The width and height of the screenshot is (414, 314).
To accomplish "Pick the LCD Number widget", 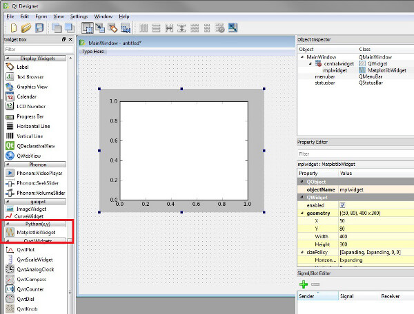I will tap(31, 106).
